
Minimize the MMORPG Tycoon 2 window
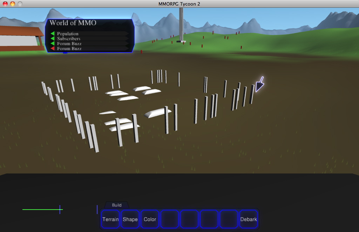[13, 4]
